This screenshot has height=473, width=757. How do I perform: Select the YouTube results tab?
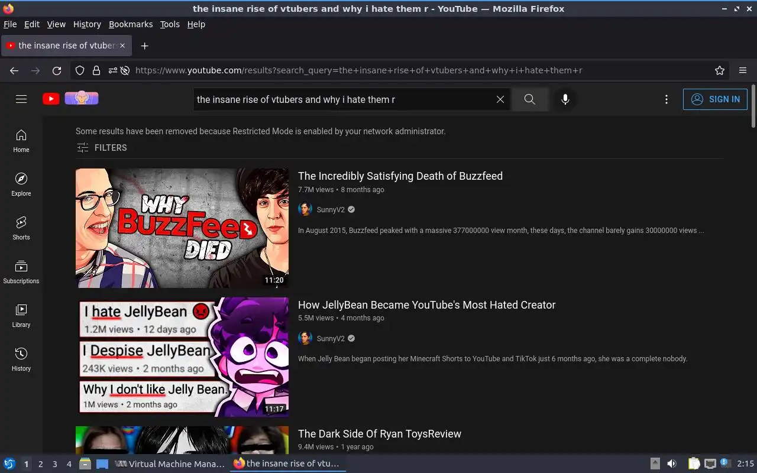tap(66, 46)
